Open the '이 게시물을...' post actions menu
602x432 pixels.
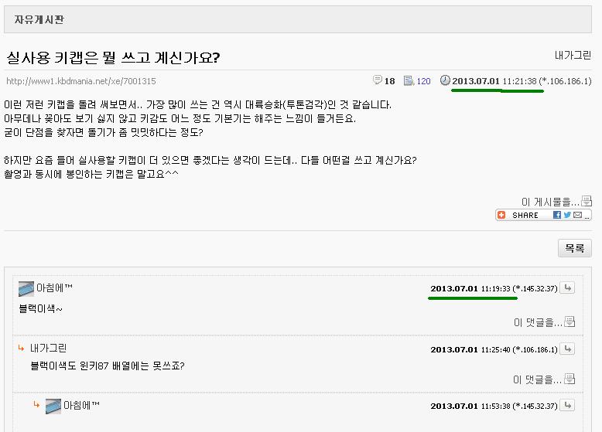point(556,201)
